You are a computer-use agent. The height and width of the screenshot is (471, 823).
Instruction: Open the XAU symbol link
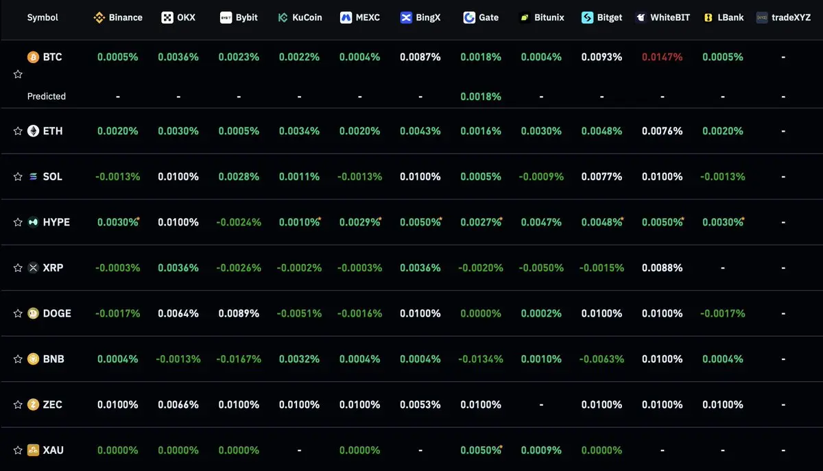pyautogui.click(x=53, y=450)
